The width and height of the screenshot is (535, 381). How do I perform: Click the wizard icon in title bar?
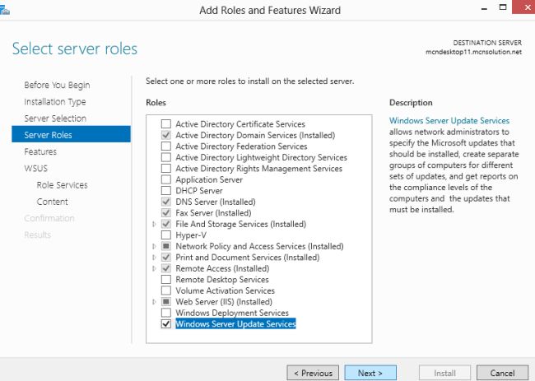pyautogui.click(x=5, y=9)
